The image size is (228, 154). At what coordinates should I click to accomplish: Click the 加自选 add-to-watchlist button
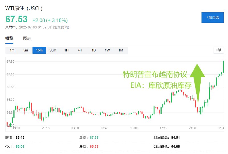pyautogui.click(x=212, y=17)
